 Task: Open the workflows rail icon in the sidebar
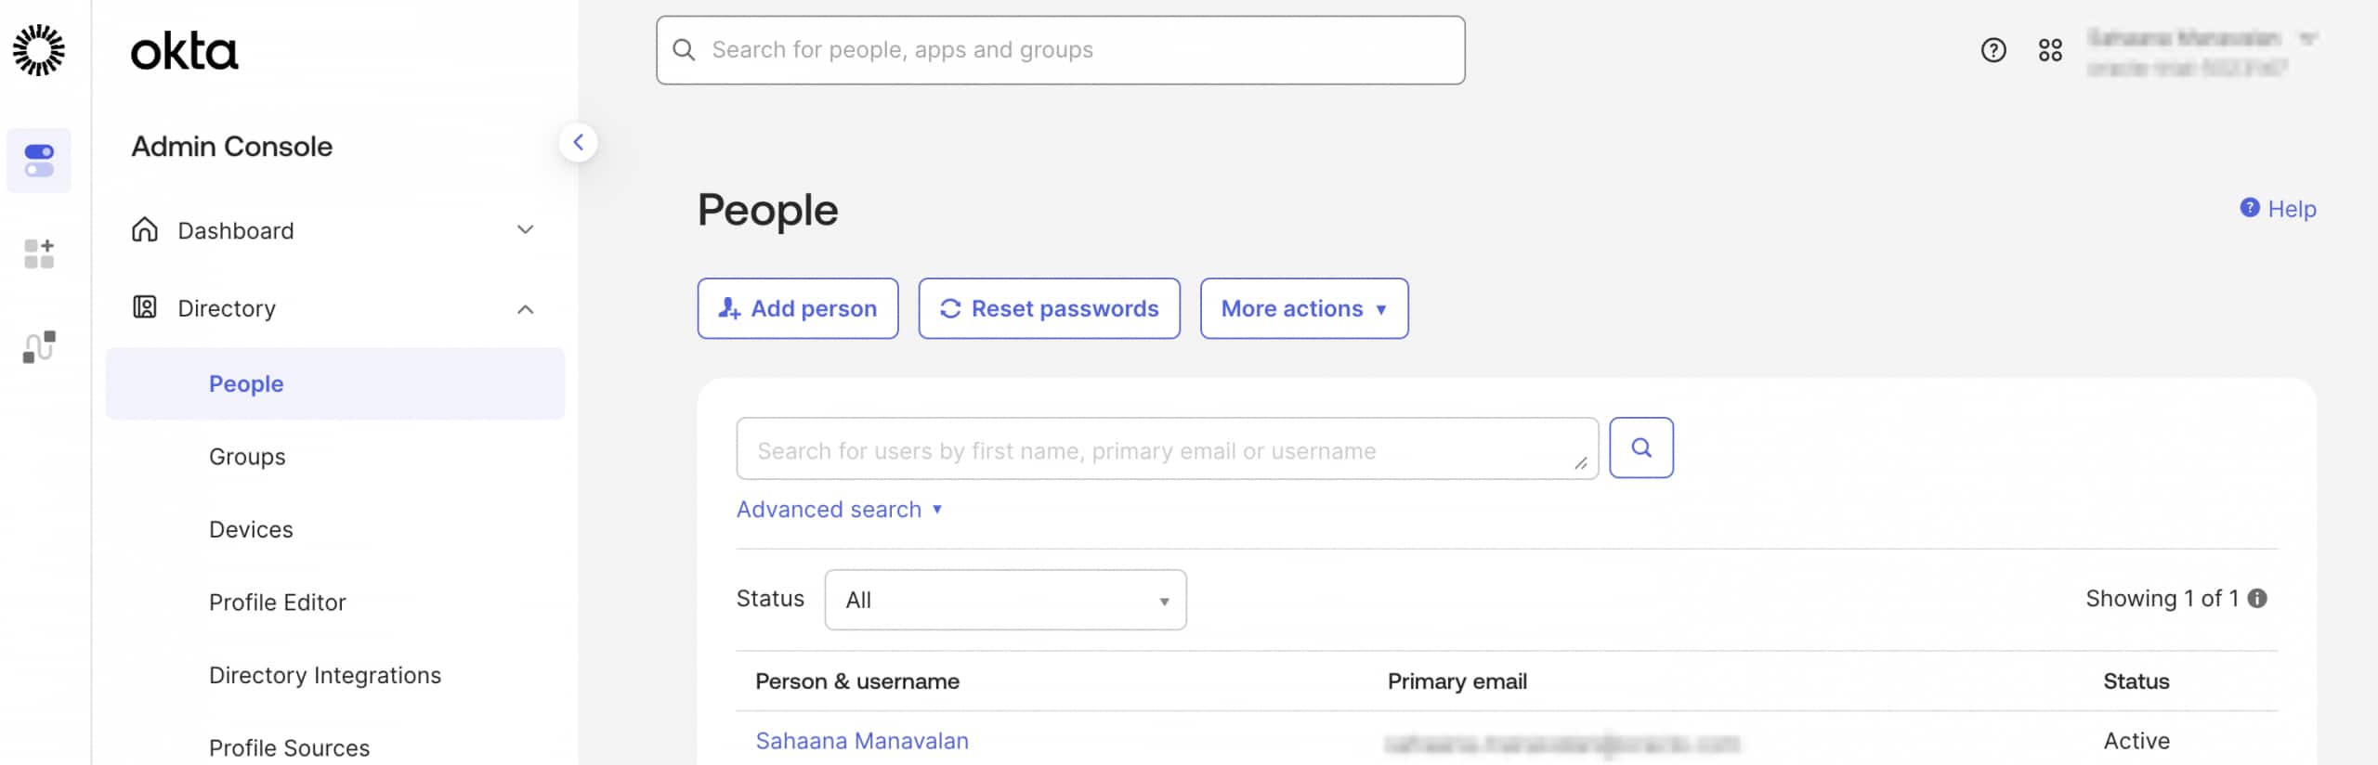click(x=39, y=345)
